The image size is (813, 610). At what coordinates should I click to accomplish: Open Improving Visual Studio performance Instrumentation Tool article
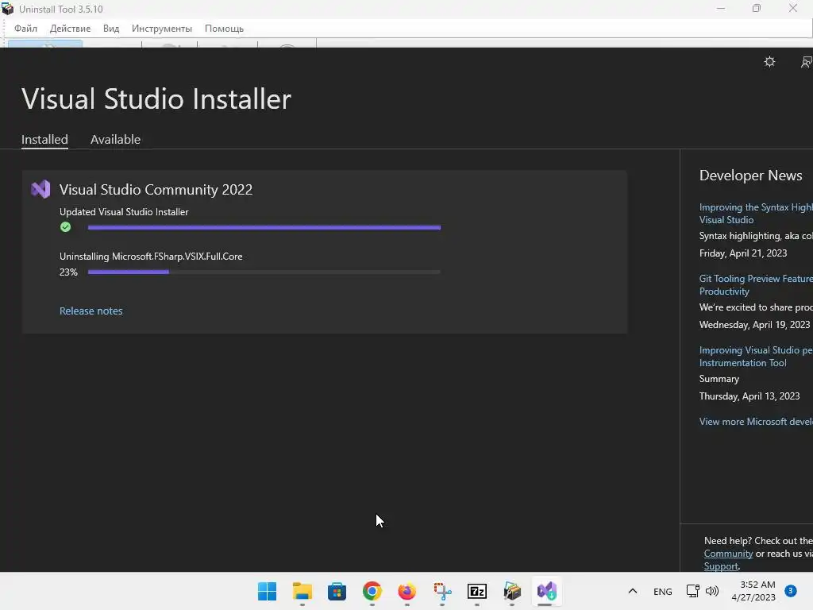[x=756, y=357]
